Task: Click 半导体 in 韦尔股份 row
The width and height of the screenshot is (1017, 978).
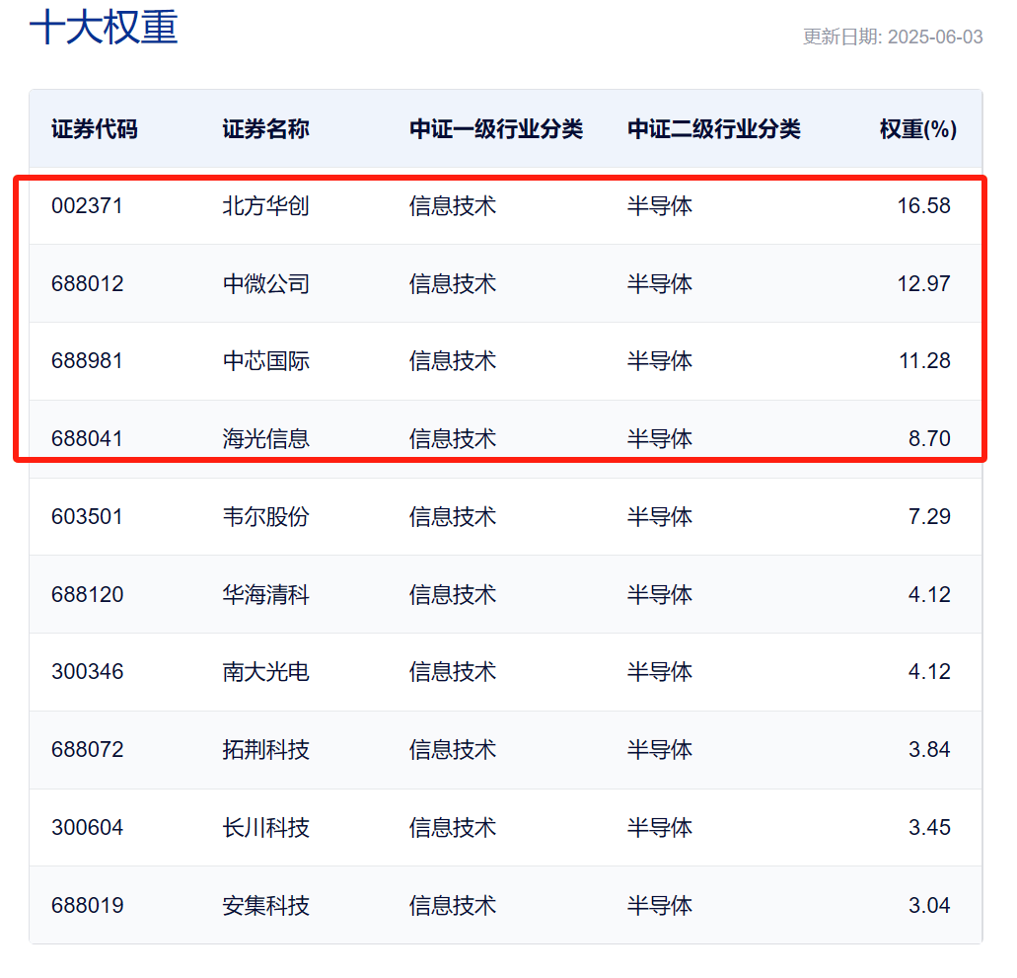Action: (x=660, y=516)
